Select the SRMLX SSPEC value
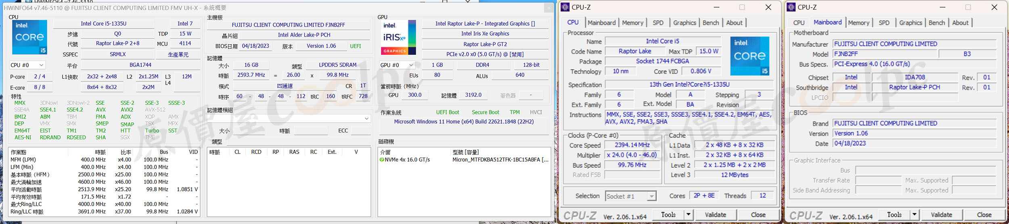1009x224 pixels. [x=117, y=54]
